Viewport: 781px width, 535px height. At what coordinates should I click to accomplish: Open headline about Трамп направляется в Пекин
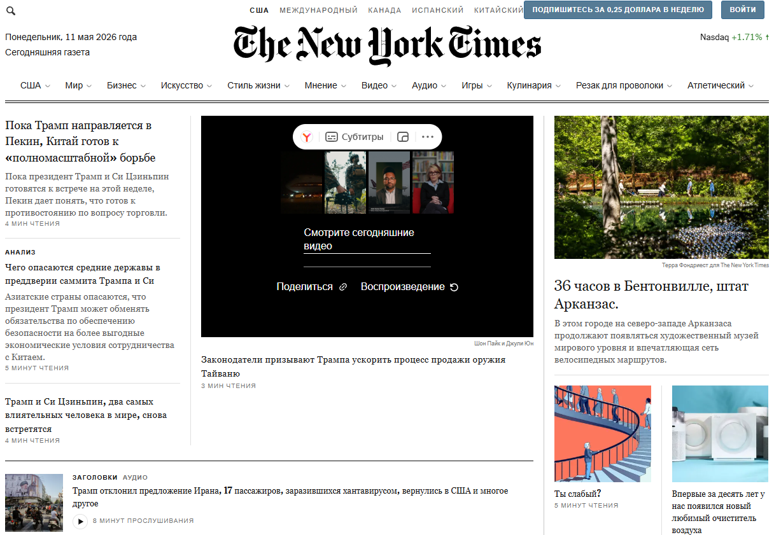80,141
